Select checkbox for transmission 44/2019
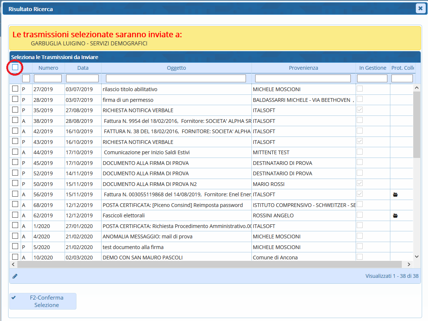Viewport: 428px width, 321px height. pos(15,152)
